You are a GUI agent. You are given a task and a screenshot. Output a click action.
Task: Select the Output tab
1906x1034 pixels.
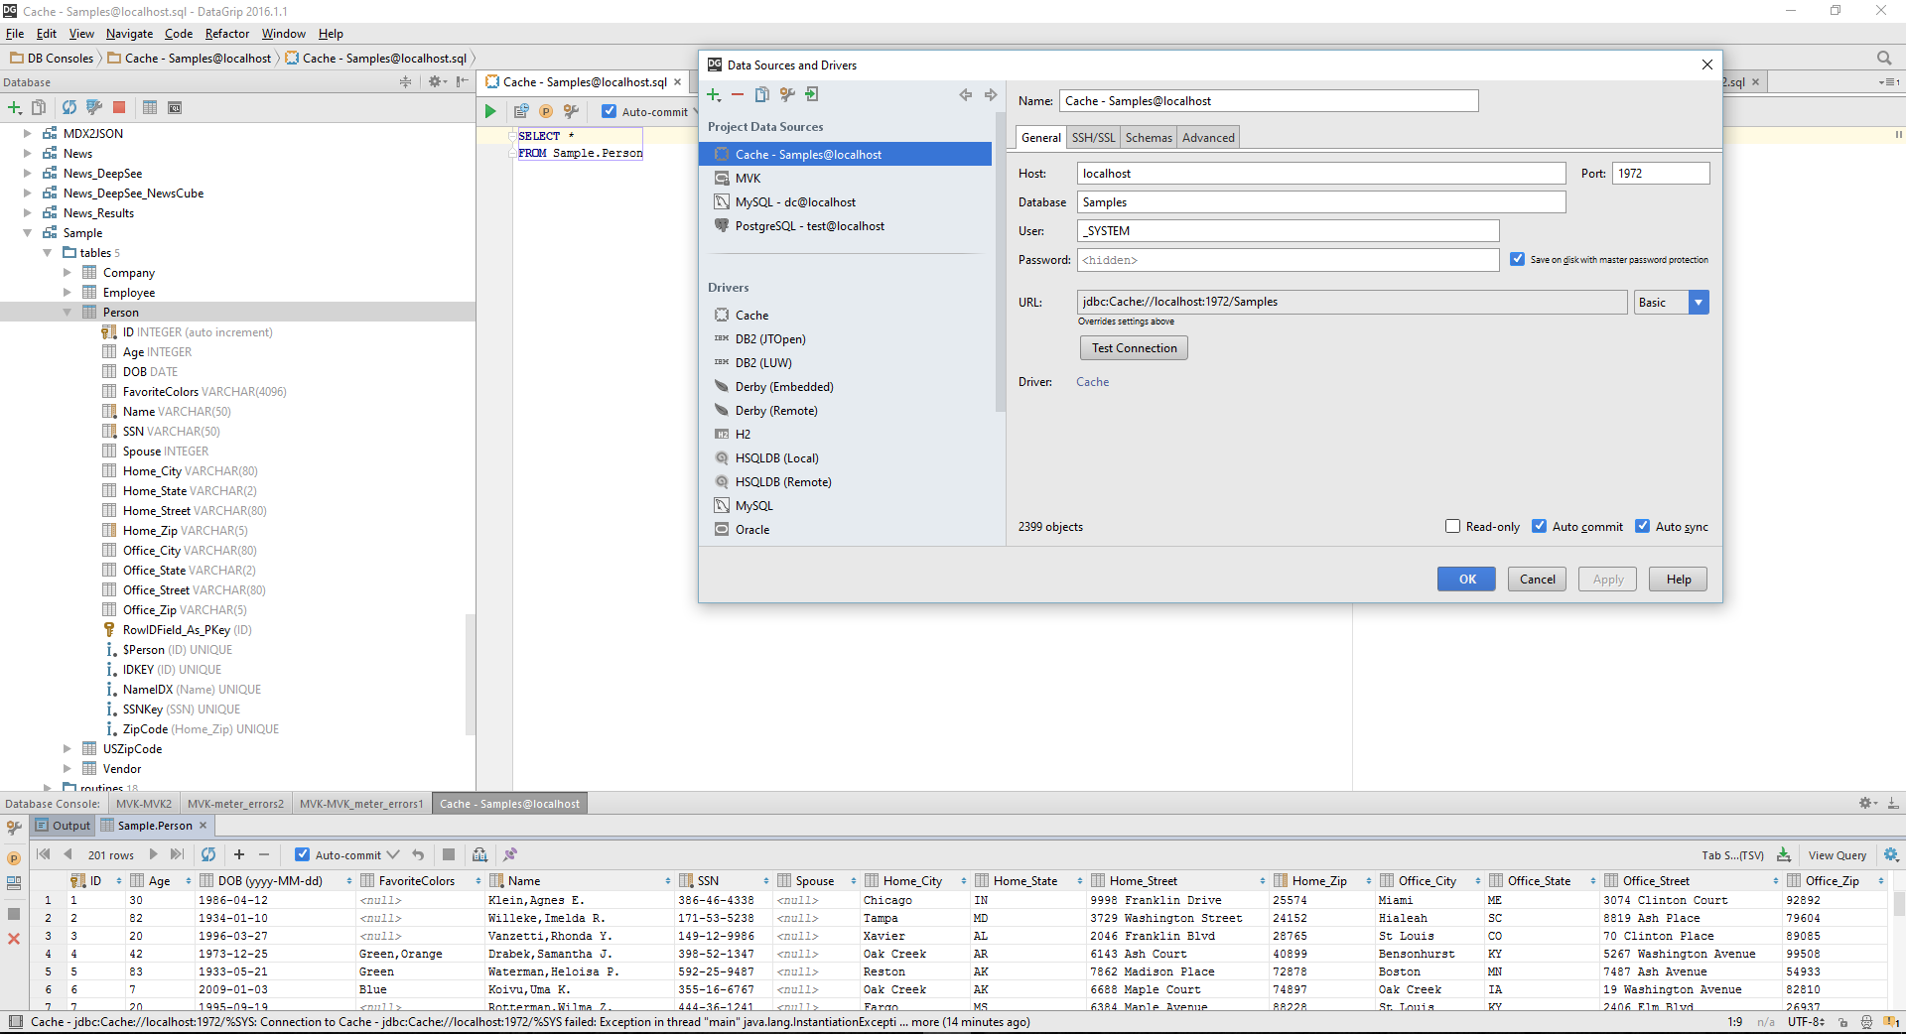63,825
